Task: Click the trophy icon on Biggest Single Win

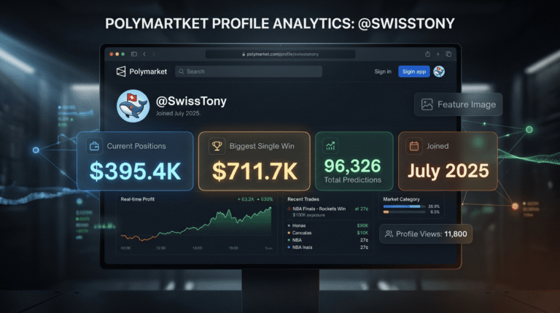Action: tap(217, 146)
